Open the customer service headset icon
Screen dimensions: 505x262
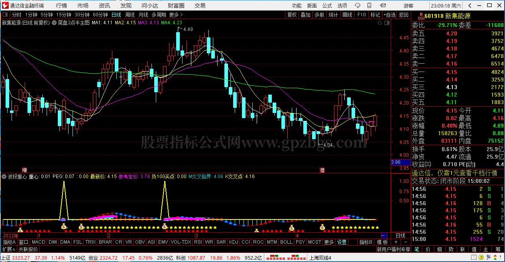pyautogui.click(x=358, y=6)
